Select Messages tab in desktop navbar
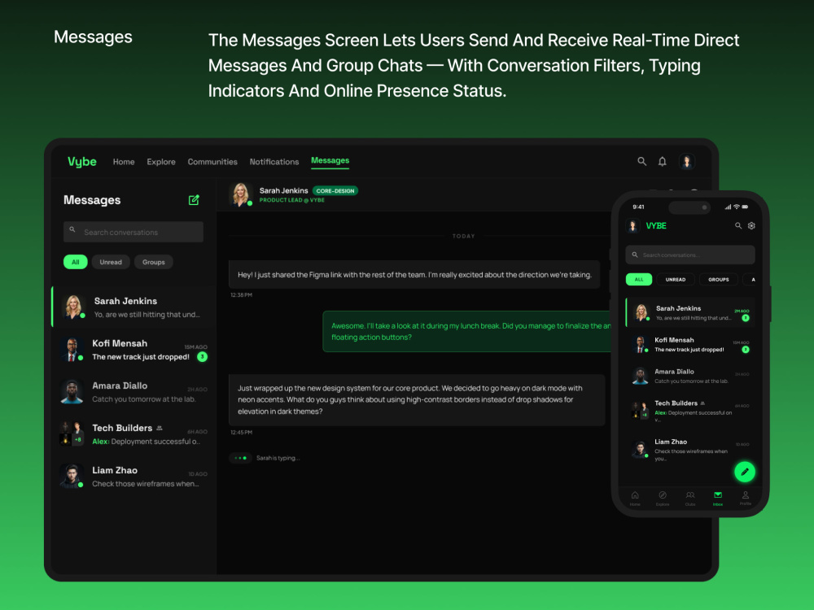814x610 pixels. tap(330, 160)
